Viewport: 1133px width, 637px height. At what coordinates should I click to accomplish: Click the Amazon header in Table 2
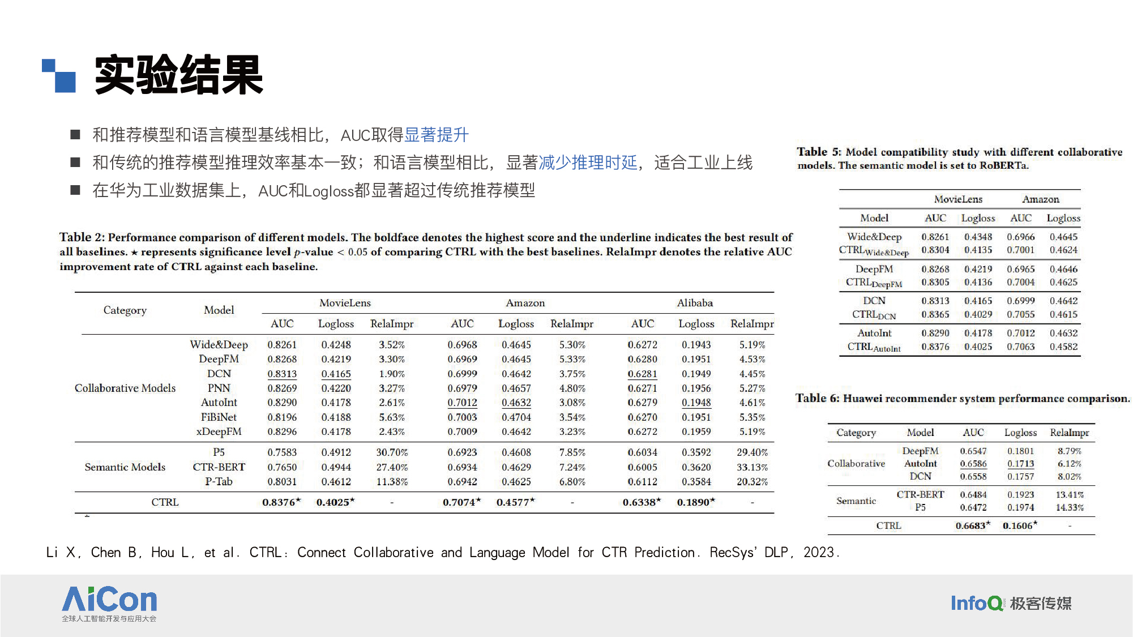coord(525,303)
